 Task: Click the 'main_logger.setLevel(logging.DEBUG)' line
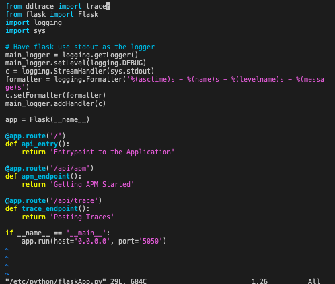pos(76,63)
